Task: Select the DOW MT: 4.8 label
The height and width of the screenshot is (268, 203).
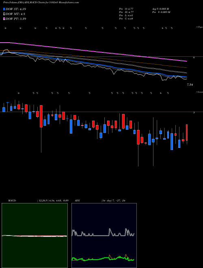Action: [15, 14]
